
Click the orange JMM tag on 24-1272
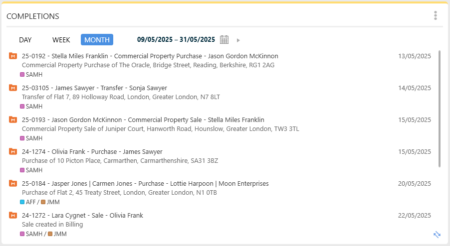coord(50,234)
